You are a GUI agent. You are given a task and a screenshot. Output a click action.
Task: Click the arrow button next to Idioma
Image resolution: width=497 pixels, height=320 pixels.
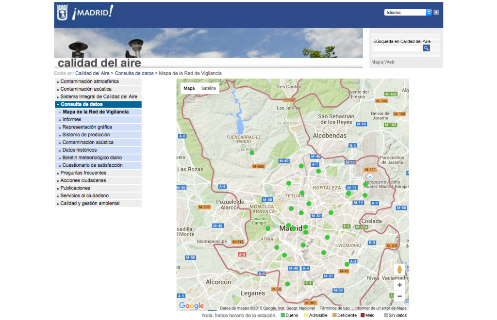coord(436,13)
